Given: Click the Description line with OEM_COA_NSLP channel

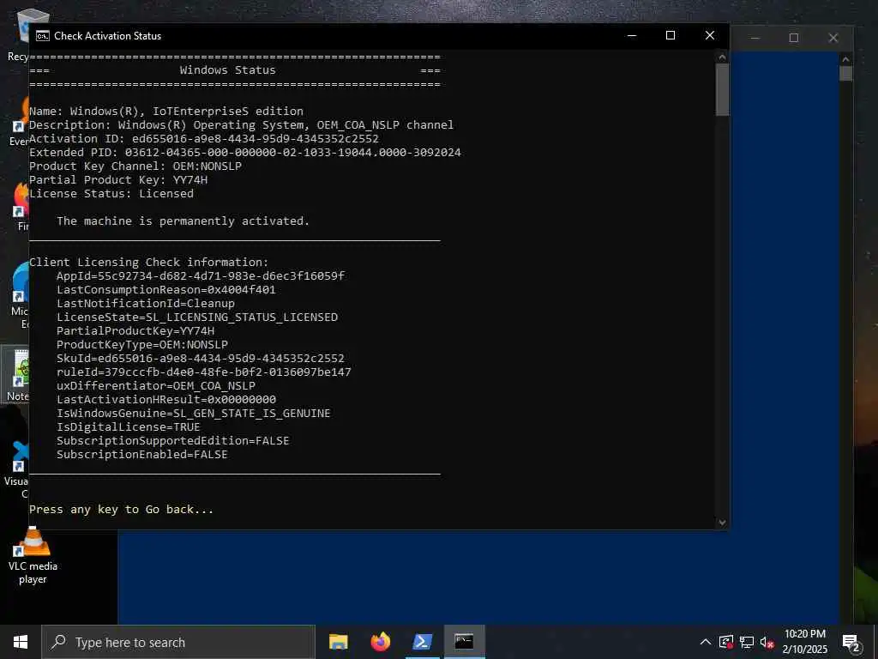Looking at the screenshot, I should [241, 125].
